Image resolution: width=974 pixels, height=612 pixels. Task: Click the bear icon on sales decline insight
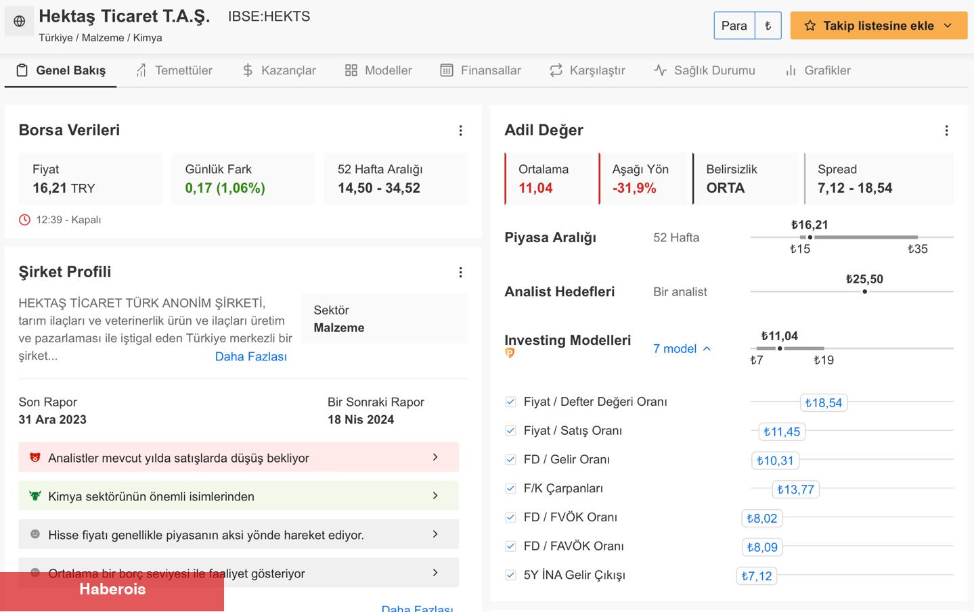[x=35, y=458]
